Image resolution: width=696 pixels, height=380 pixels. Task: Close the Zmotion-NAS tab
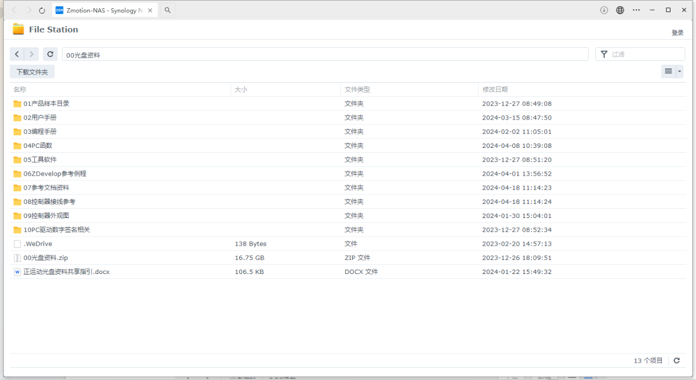150,10
